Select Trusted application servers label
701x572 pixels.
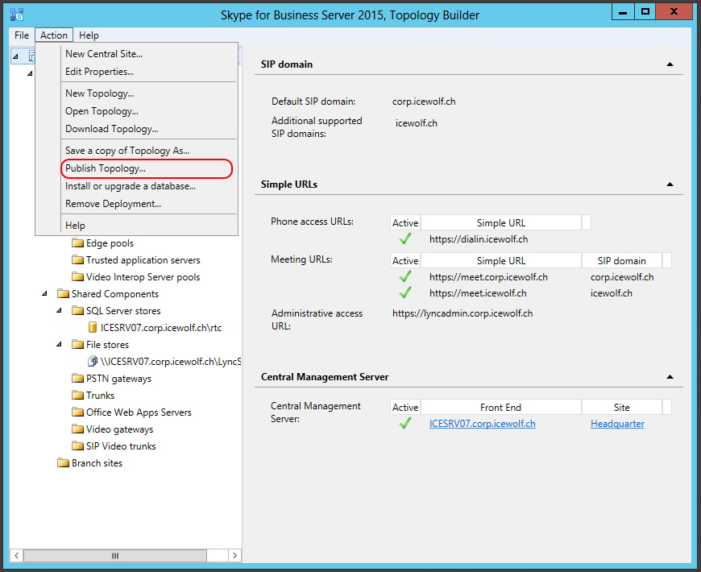(x=143, y=260)
